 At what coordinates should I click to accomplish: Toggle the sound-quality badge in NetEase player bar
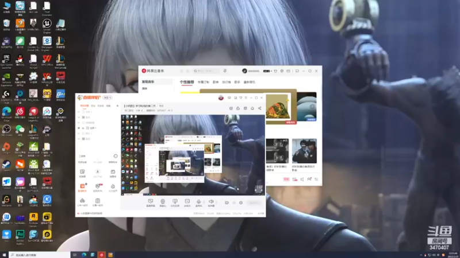(x=286, y=179)
